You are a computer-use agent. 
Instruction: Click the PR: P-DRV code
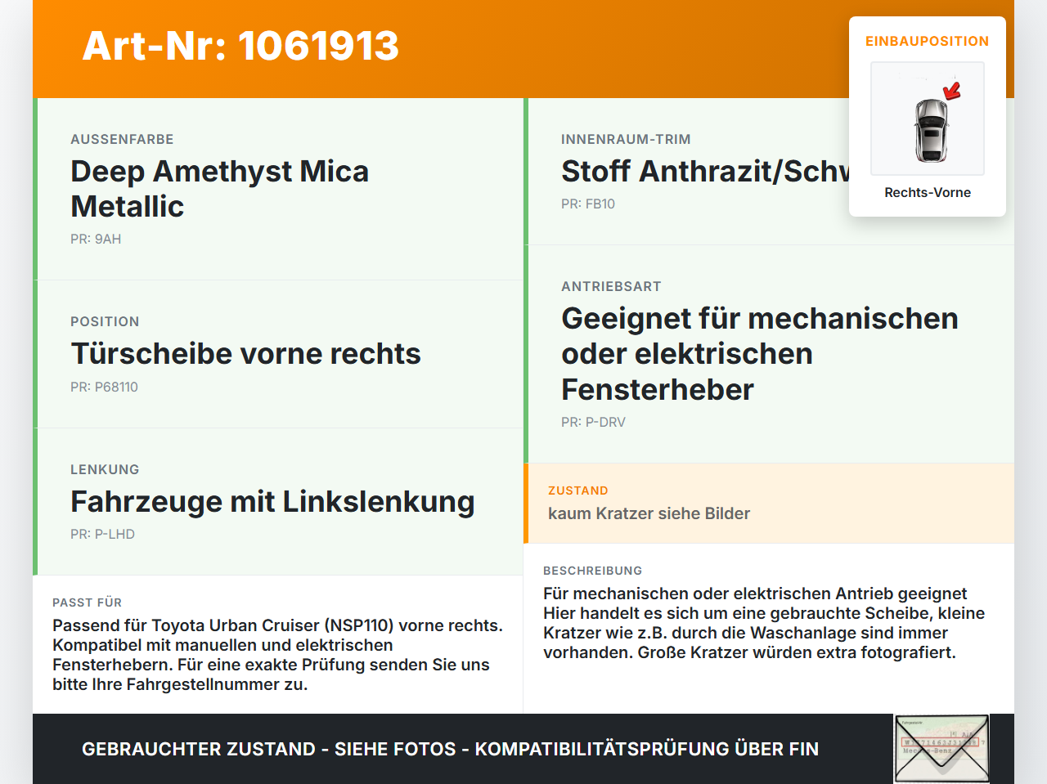pos(593,422)
